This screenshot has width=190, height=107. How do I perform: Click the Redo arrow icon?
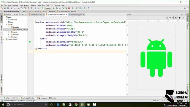click(15, 8)
